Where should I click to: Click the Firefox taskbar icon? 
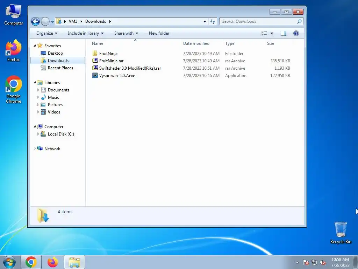(x=53, y=262)
